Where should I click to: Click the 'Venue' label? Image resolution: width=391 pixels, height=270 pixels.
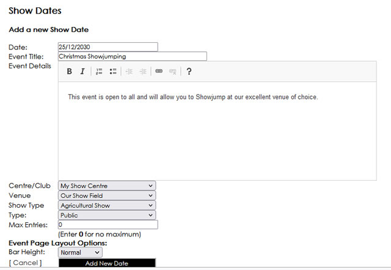pyautogui.click(x=20, y=195)
